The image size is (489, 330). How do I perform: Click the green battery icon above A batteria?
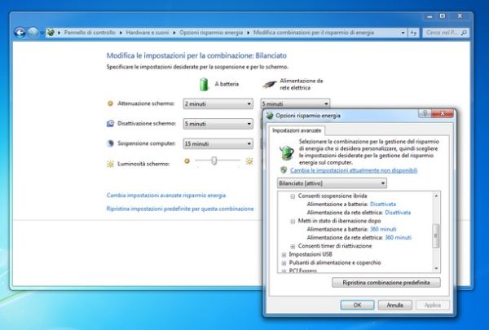coord(205,84)
